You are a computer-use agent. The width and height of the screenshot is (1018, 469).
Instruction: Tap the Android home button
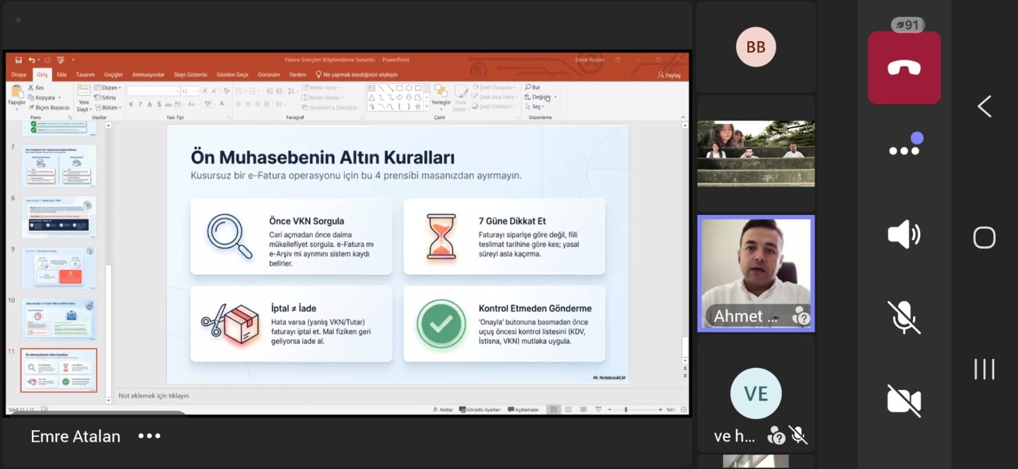984,237
